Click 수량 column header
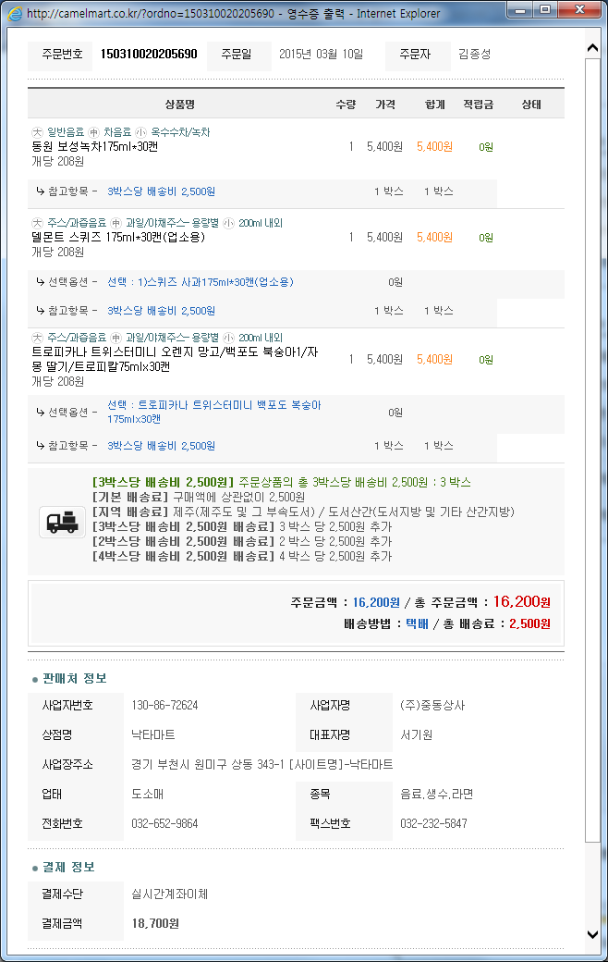Image resolution: width=608 pixels, height=962 pixels. (x=346, y=105)
